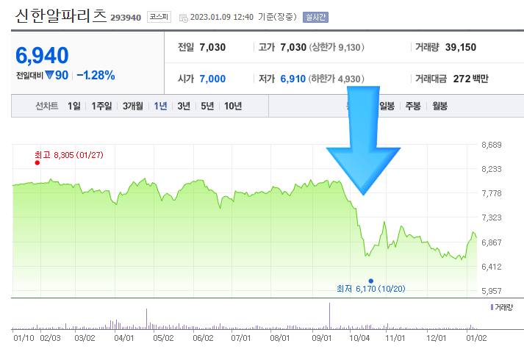The image size is (524, 349).
Task: Click the down triangle next to 90
Action: coord(49,75)
